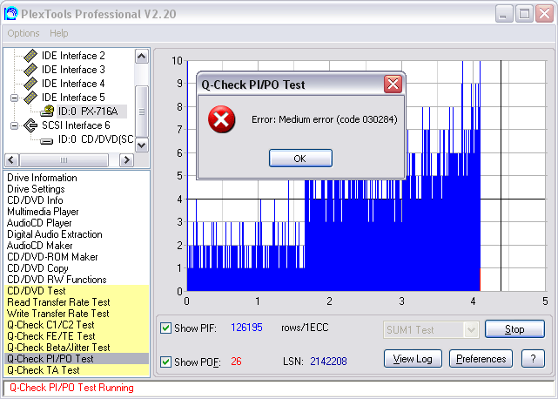558x399 pixels.
Task: Select CD/DVD Test in list
Action: pyautogui.click(x=37, y=291)
